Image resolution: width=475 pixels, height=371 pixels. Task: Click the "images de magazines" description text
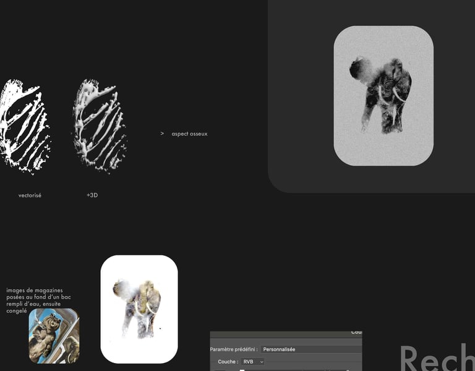tap(38, 301)
